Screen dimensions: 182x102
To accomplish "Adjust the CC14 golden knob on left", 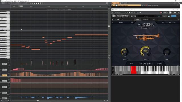I will 125,52.
